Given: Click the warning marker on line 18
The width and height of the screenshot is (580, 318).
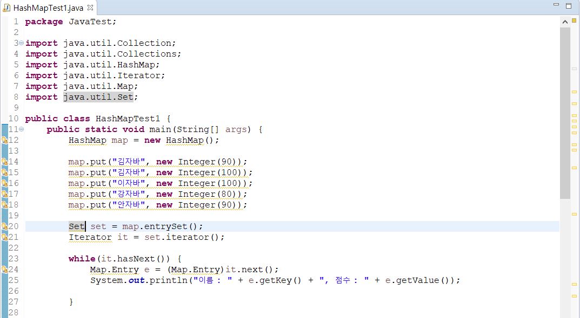Looking at the screenshot, I should [x=4, y=205].
